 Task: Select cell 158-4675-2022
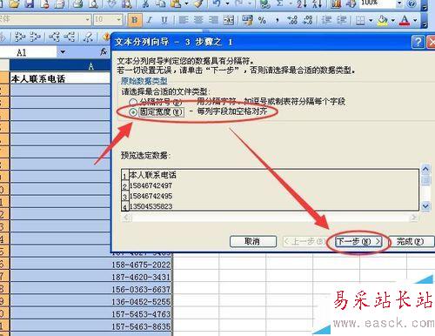pyautogui.click(x=91, y=265)
